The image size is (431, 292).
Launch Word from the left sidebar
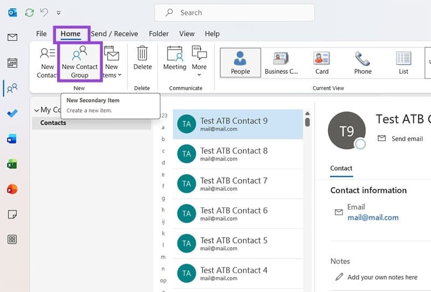click(12, 139)
